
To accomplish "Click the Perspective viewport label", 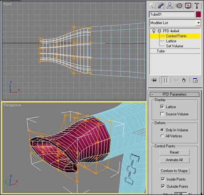I will pos(12,105).
